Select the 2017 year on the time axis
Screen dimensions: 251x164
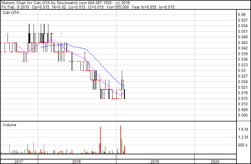[19, 162]
